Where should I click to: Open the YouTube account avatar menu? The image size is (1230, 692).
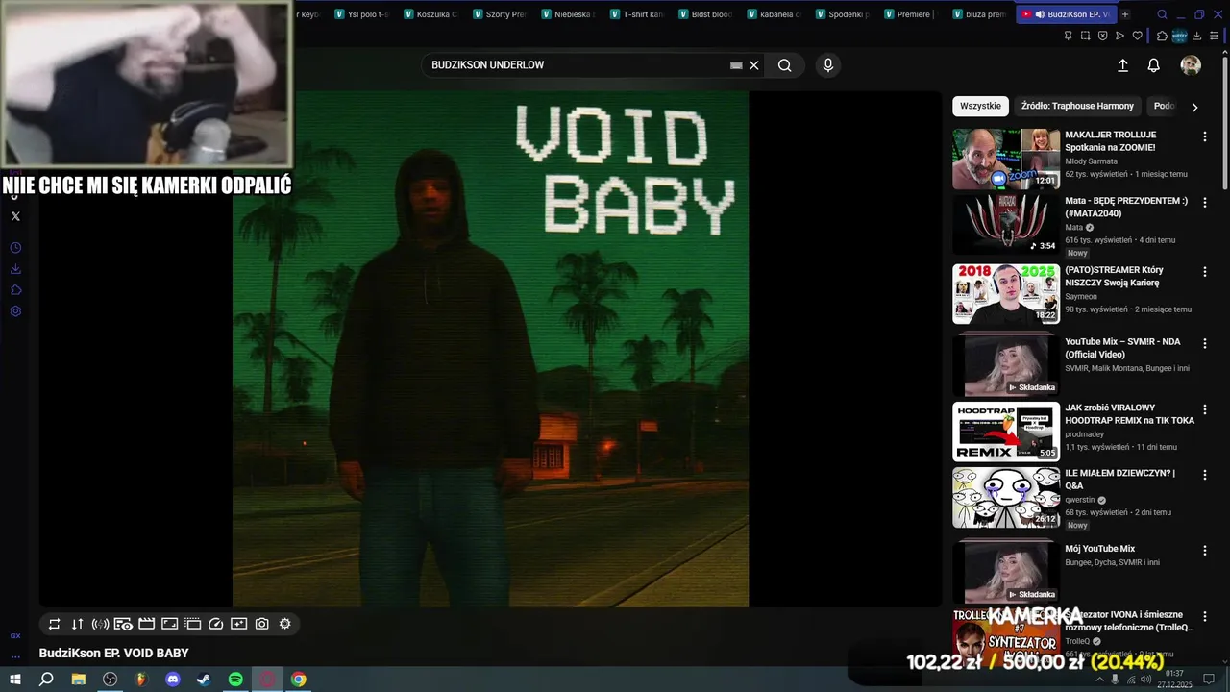coord(1191,65)
